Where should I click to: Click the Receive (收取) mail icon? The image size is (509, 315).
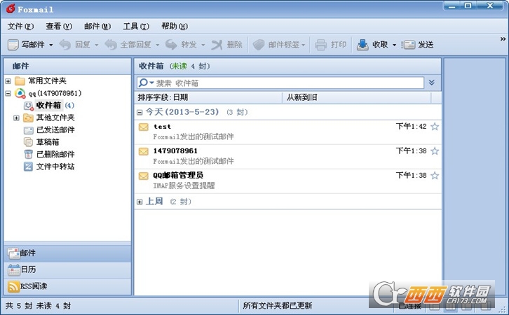(362, 45)
